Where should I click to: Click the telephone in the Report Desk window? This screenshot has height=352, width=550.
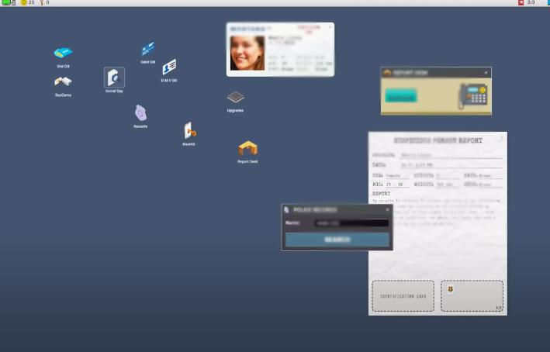[x=473, y=95]
